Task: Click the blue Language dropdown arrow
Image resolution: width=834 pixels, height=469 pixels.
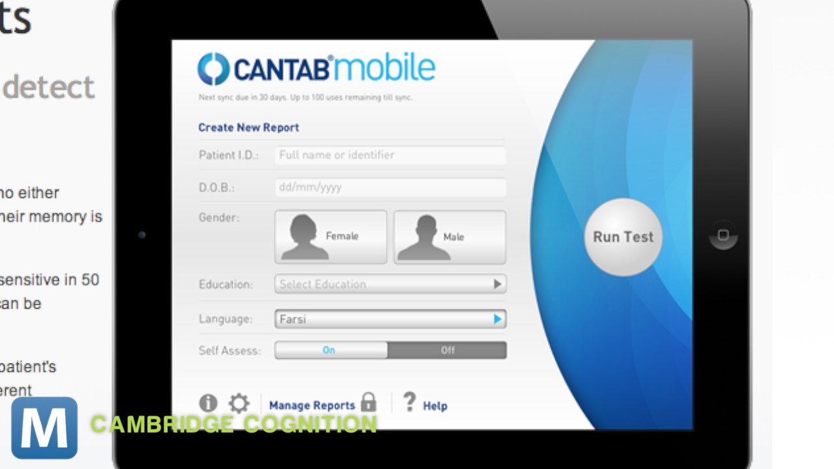Action: (x=497, y=319)
